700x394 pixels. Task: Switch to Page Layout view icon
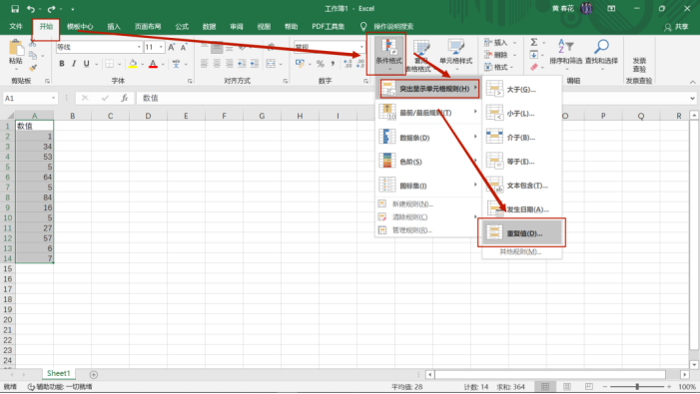pos(567,386)
